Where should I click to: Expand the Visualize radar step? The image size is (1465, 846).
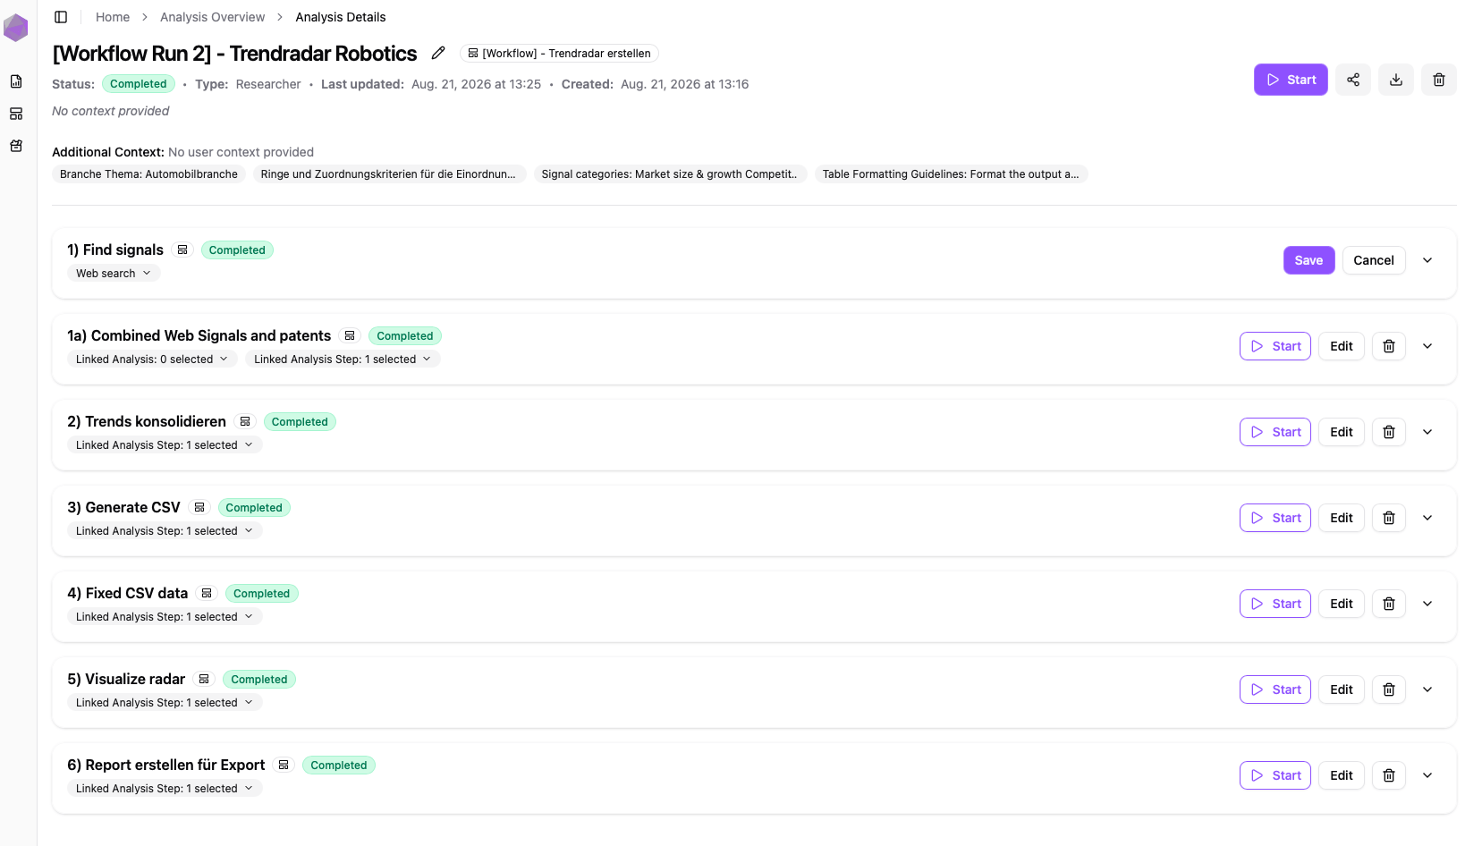click(1427, 689)
